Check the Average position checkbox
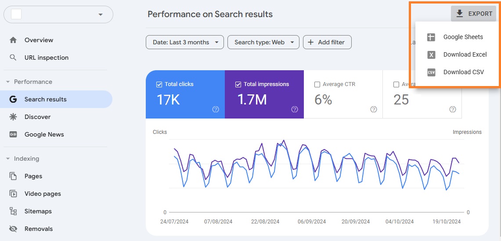This screenshot has width=501, height=241. tap(396, 84)
